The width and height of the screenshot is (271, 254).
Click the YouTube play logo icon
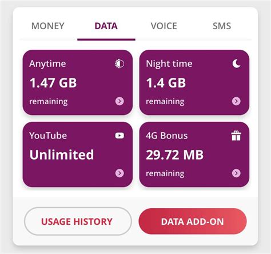pos(119,136)
